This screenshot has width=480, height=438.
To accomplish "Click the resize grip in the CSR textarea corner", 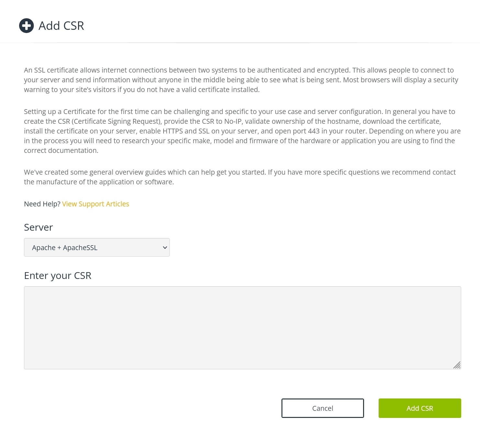I will coord(457,365).
